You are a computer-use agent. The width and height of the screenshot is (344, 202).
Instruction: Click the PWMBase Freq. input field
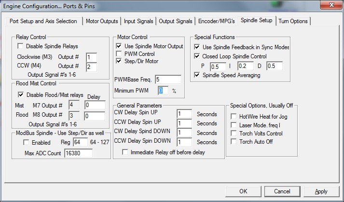[168, 80]
